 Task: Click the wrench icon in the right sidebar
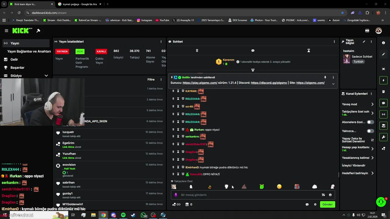coord(383,137)
